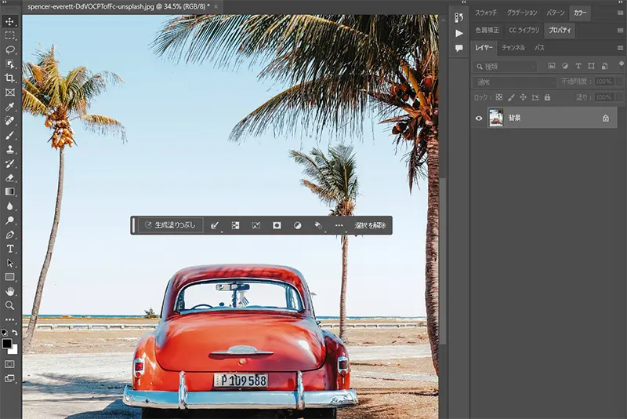Hide the 背景 layer with eye icon
This screenshot has width=627, height=419.
point(480,118)
